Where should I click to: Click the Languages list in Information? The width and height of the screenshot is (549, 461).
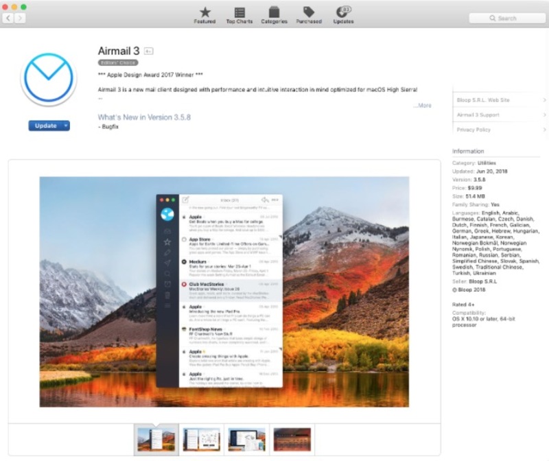tap(495, 243)
